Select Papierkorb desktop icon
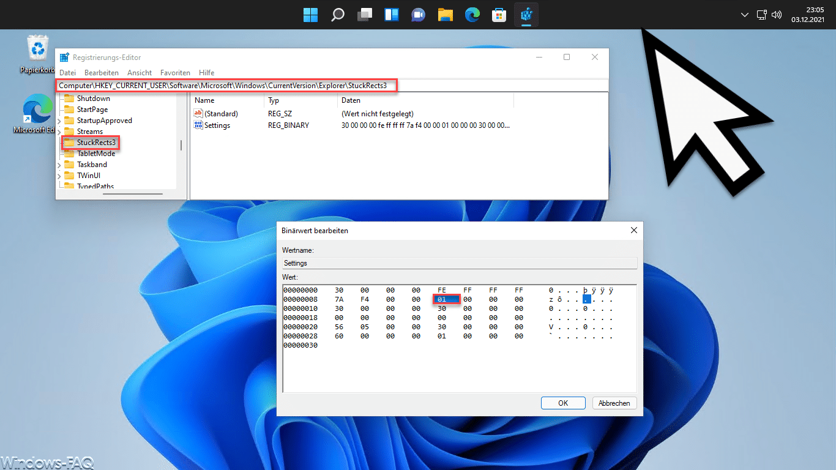The height and width of the screenshot is (470, 836). 38,54
